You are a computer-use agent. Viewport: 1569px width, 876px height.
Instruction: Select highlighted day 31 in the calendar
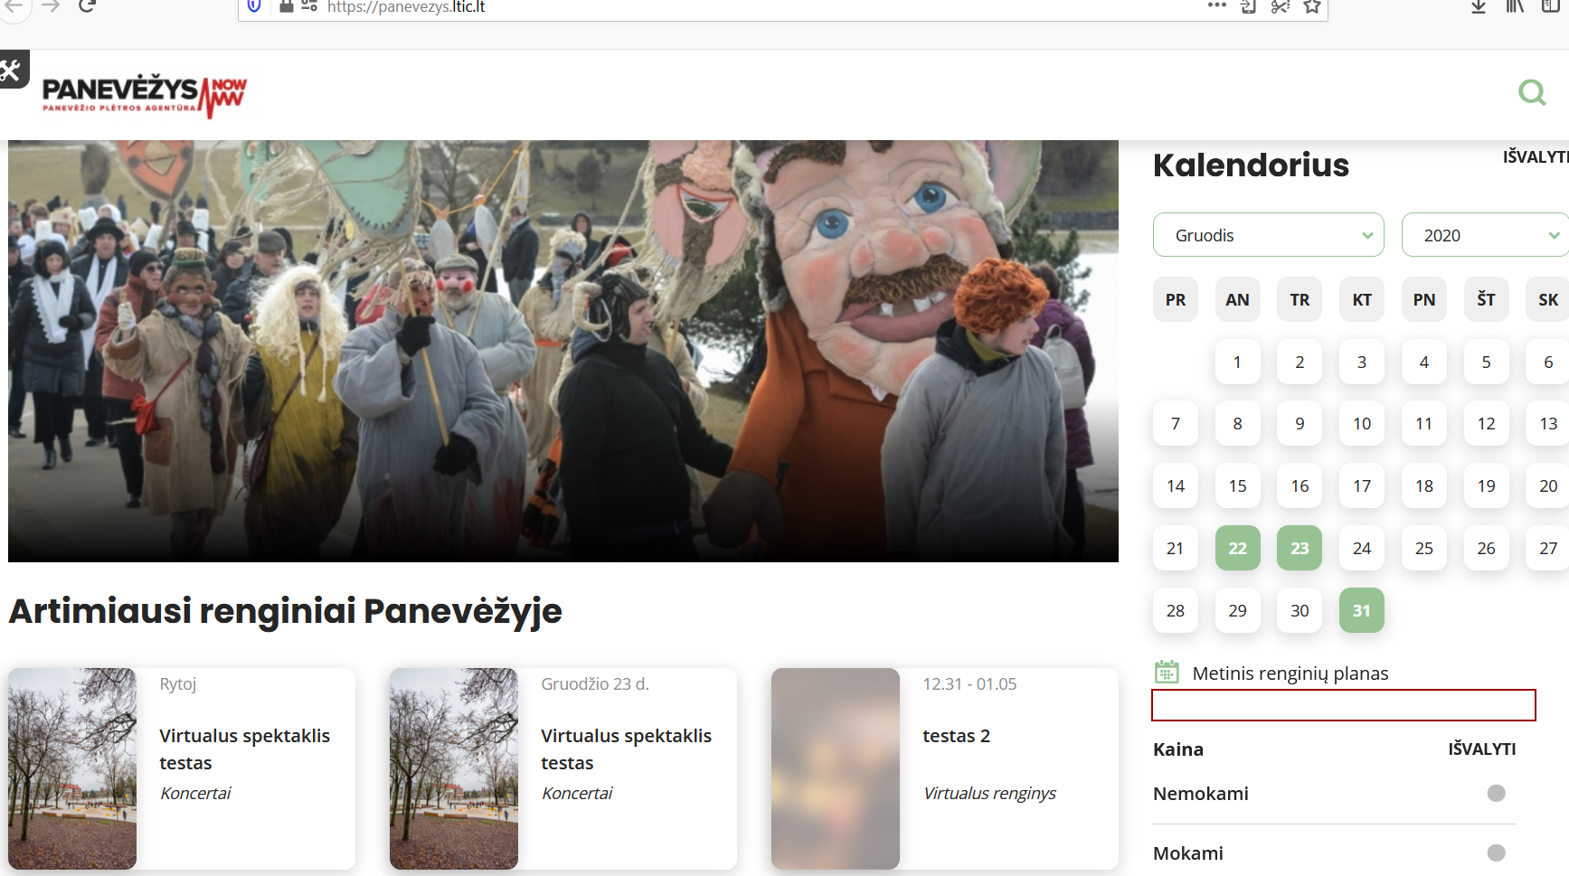coord(1361,610)
